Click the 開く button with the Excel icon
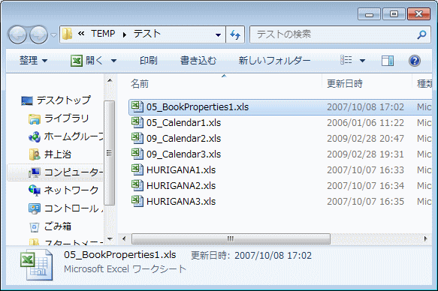This screenshot has width=438, height=291. click(x=87, y=61)
